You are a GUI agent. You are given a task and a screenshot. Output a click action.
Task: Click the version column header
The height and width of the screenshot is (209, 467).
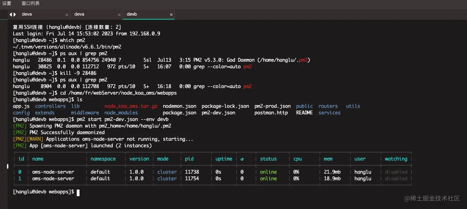click(x=139, y=159)
